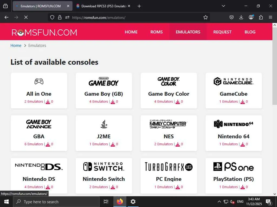Open the tracking protection shield icon
277x207 pixels.
(52, 17)
